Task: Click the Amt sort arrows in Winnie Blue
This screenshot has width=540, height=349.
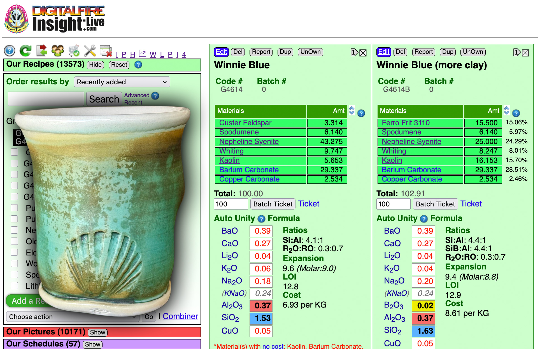Action: pos(352,110)
